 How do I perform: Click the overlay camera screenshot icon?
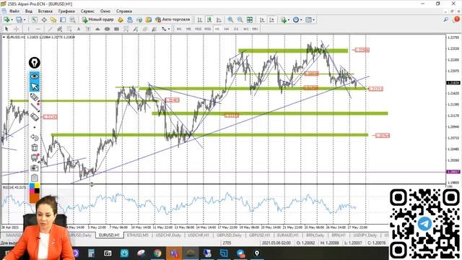point(35,168)
